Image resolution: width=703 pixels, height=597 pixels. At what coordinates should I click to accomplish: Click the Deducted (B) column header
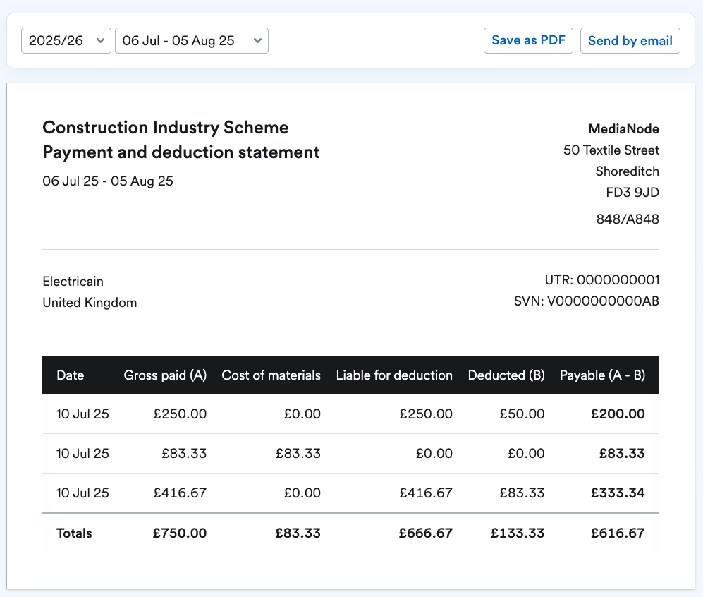click(x=506, y=375)
